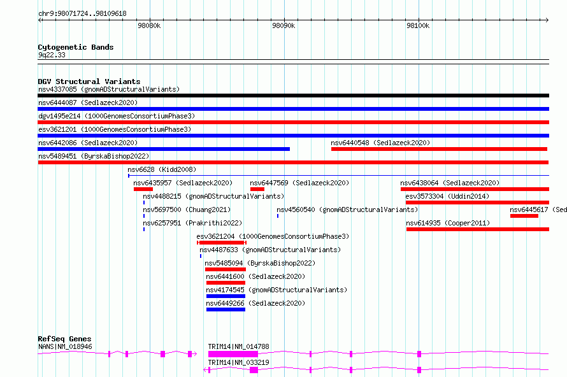
Task: Click the blue nsv6444087 variant bar
Action: tap(293, 109)
